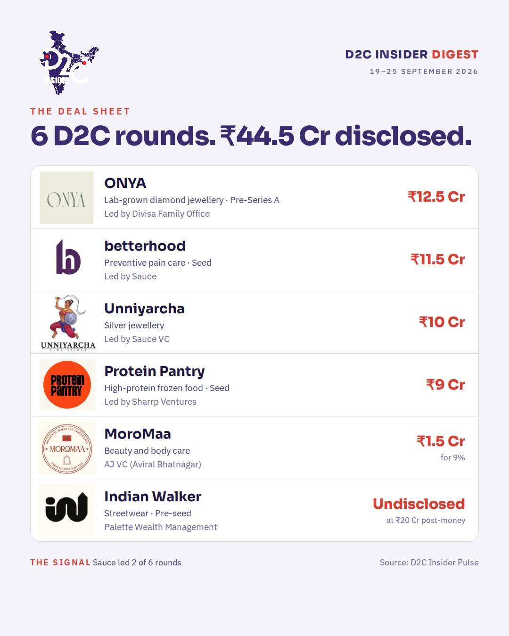Image resolution: width=509 pixels, height=636 pixels.
Task: Select the ONYA company name
Action: click(x=125, y=183)
